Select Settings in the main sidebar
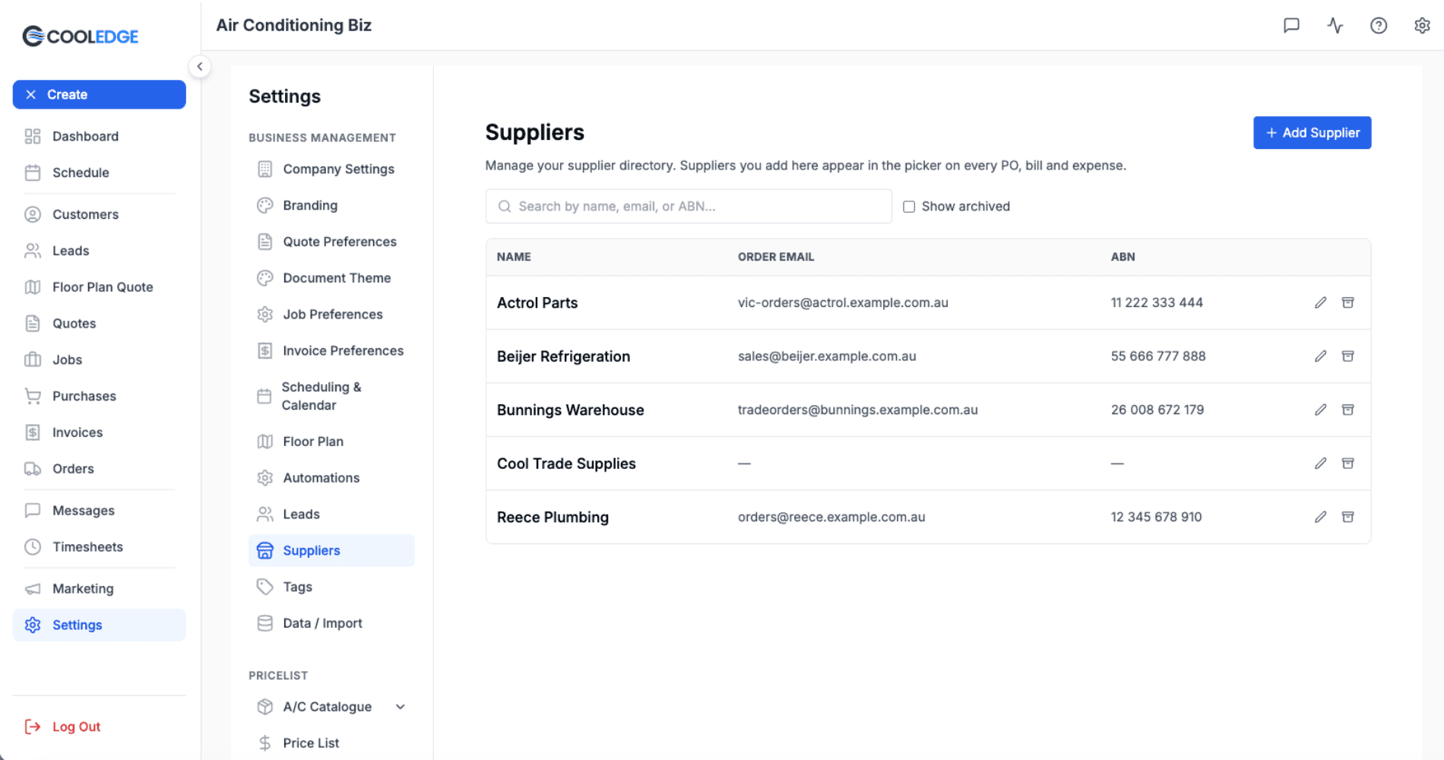The height and width of the screenshot is (760, 1444). 100,625
